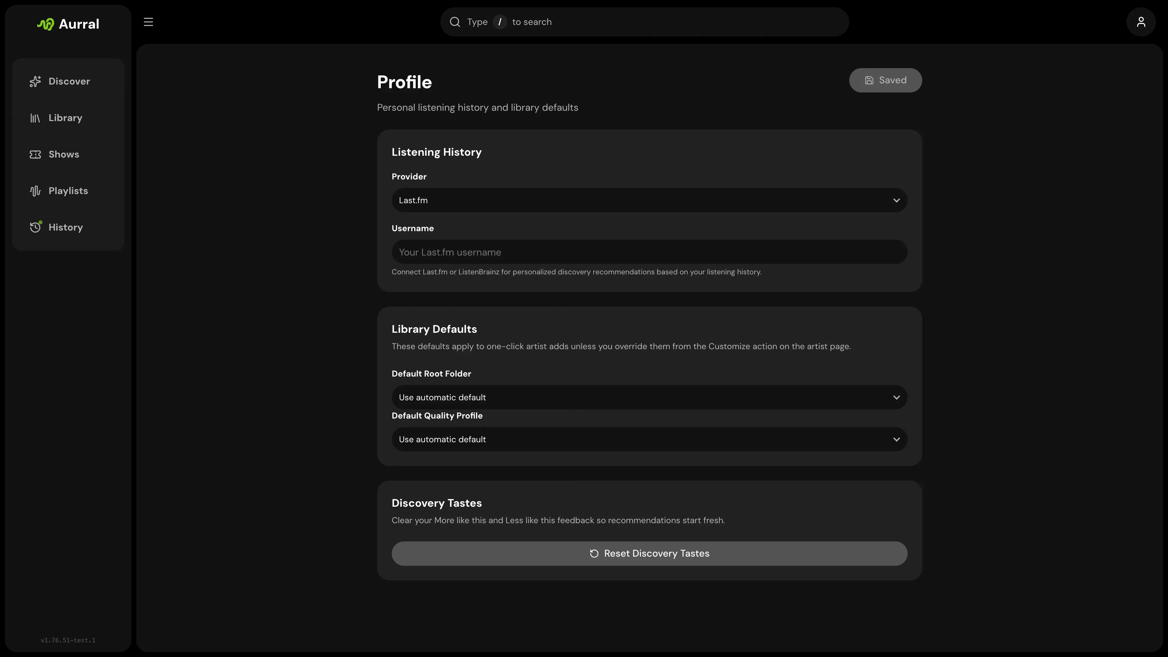
Task: Click the Shows ticket icon
Action: [x=35, y=154]
